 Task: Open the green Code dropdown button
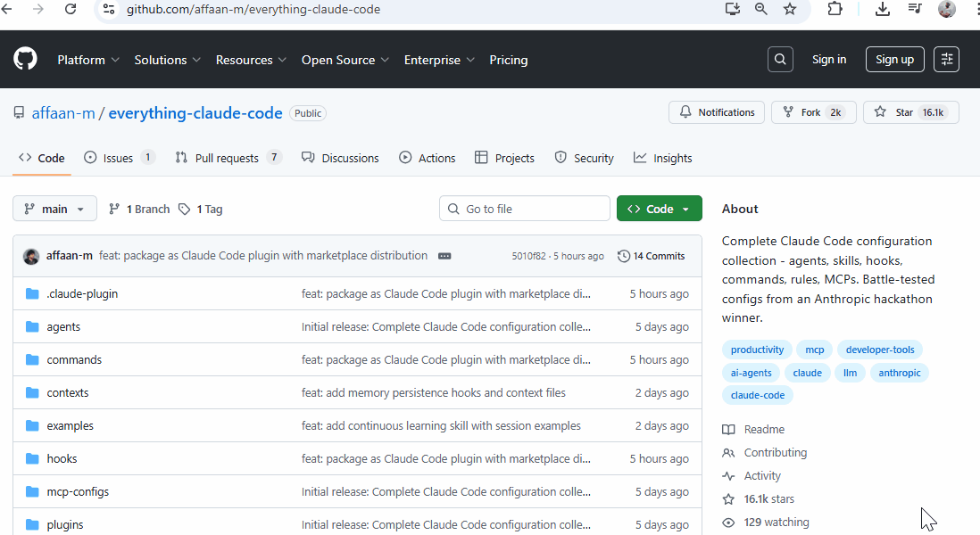(660, 209)
